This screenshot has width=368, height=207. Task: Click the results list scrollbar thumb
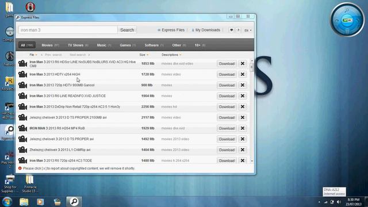coord(252,67)
